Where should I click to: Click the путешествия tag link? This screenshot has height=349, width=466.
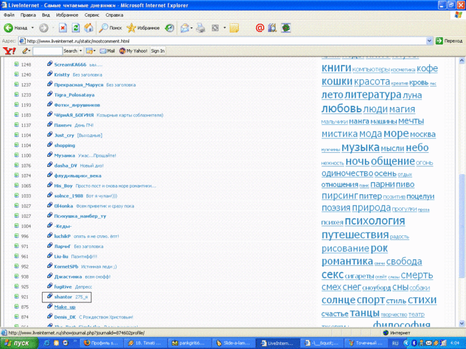click(x=355, y=235)
